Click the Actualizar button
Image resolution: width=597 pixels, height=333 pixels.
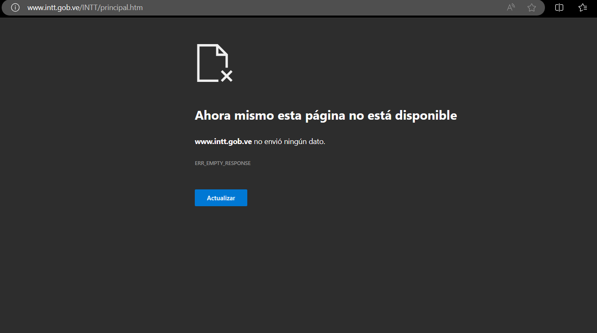point(221,198)
